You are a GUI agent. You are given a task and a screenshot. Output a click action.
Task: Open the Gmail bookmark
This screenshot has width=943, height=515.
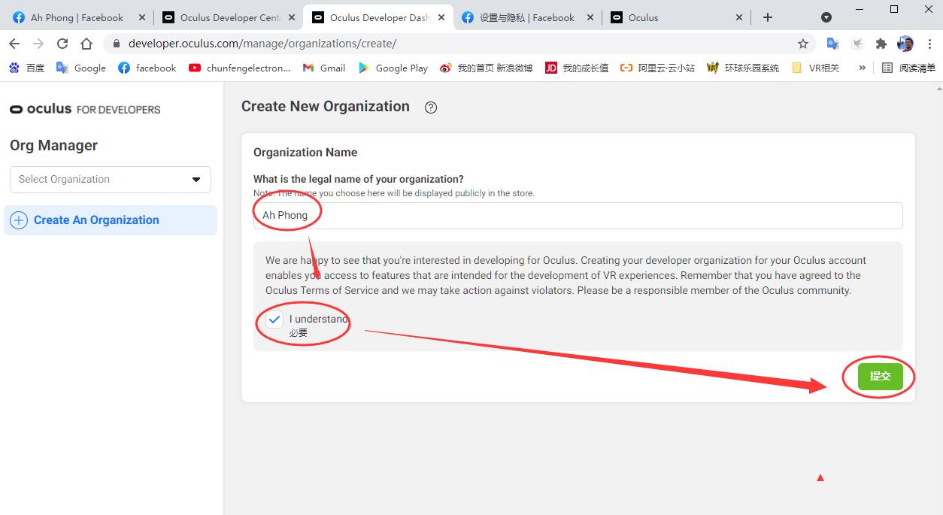pos(323,68)
